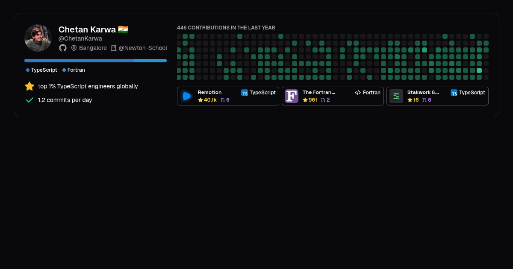Click the Bangalore location text
The image size is (513, 269).
[x=93, y=48]
